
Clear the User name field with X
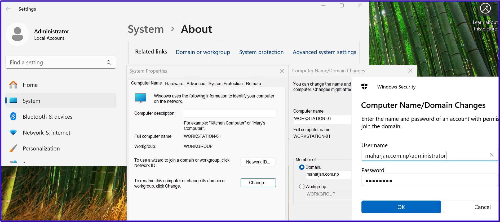pos(491,155)
